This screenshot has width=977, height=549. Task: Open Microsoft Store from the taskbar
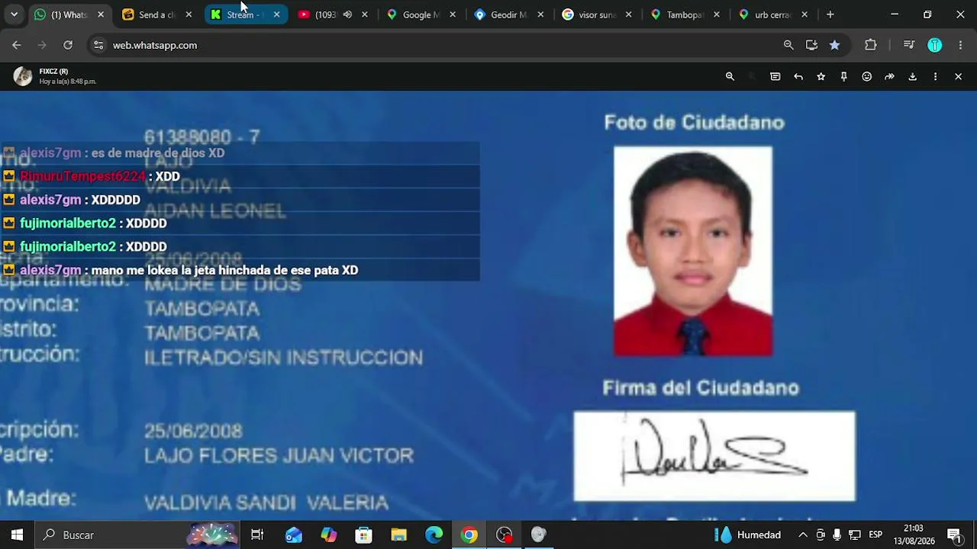click(x=364, y=535)
